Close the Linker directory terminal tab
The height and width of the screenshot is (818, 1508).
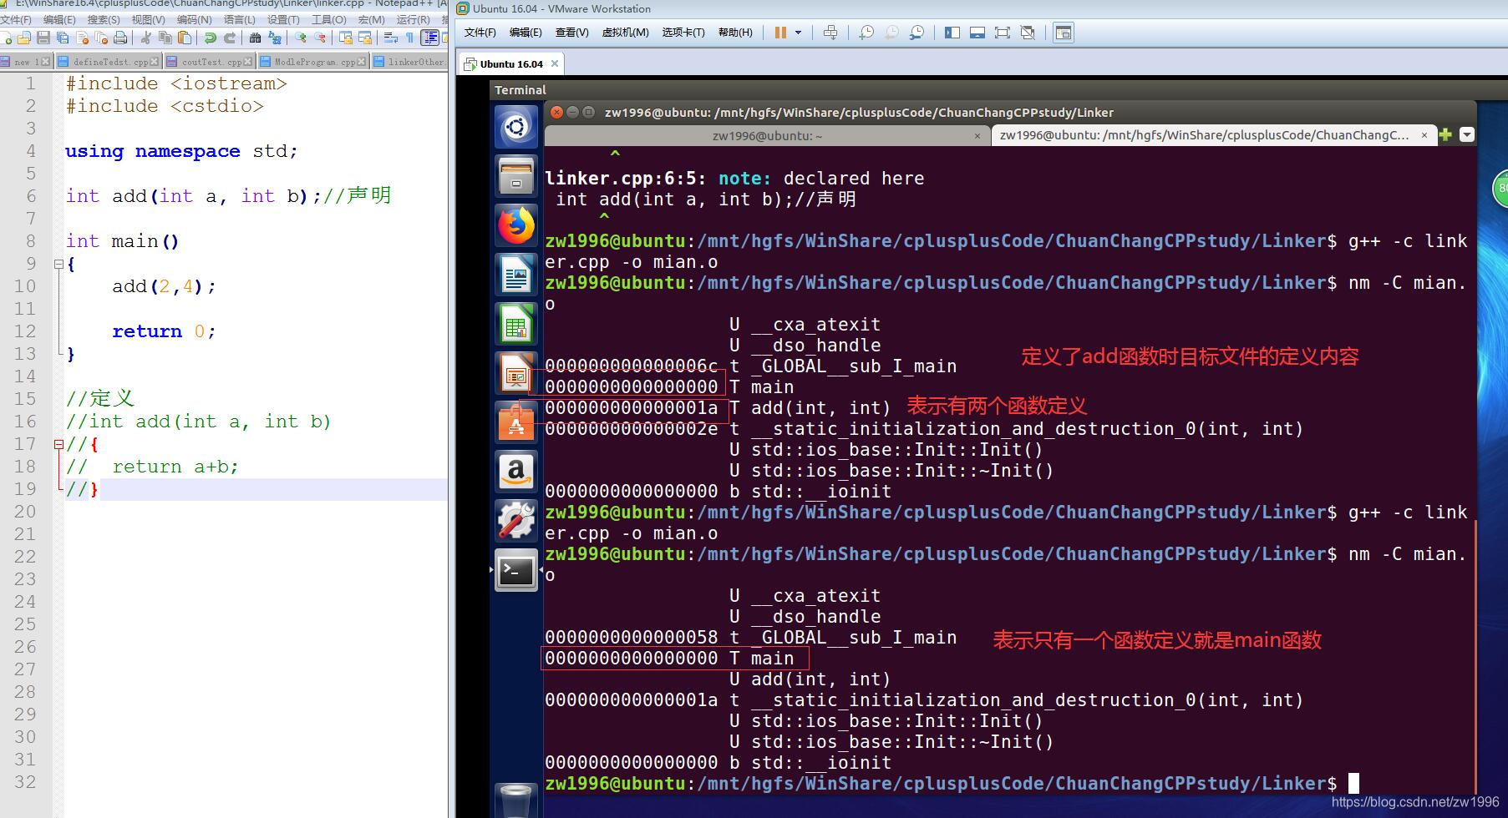(1424, 135)
